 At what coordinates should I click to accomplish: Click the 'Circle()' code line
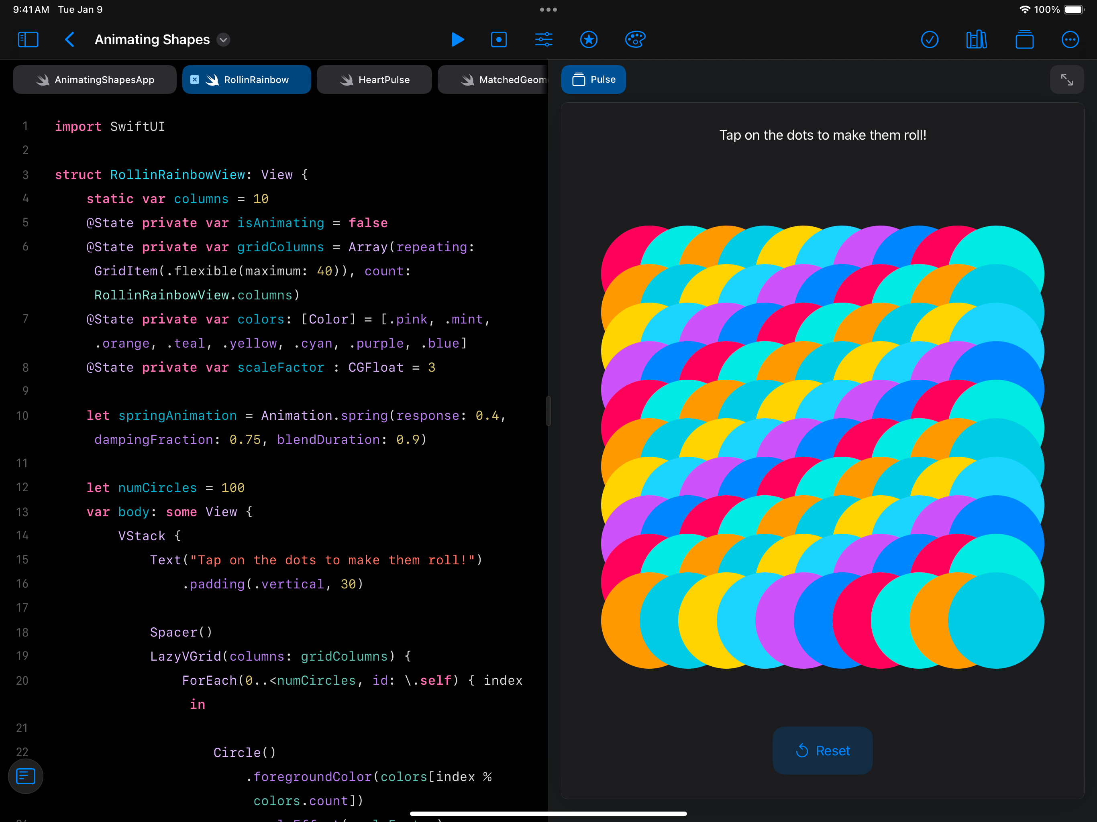[x=245, y=753]
